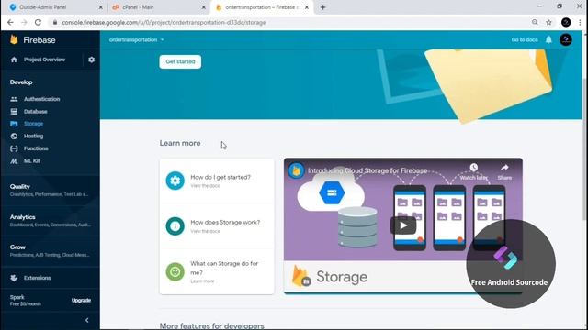Click the channel logo on video thumbnail
Viewport: 588px width, 330px height.
(x=296, y=170)
